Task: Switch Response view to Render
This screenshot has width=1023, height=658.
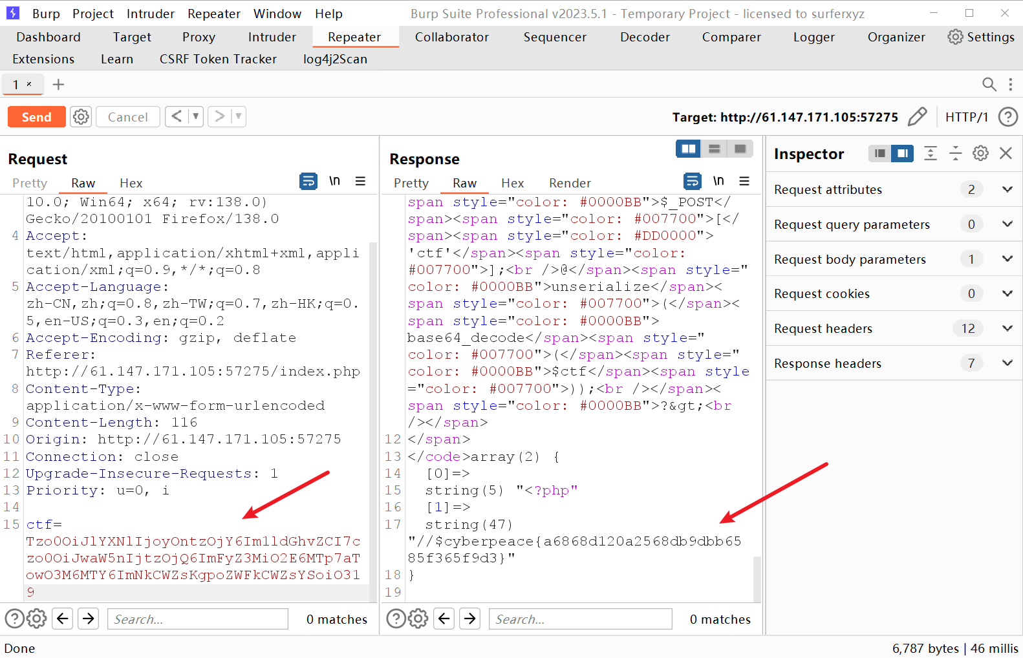Action: [570, 183]
